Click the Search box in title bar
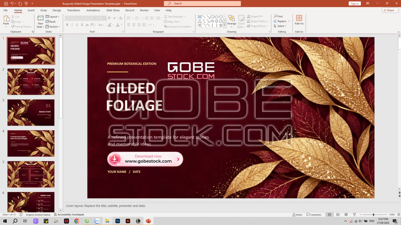401x225 pixels. [x=202, y=3]
